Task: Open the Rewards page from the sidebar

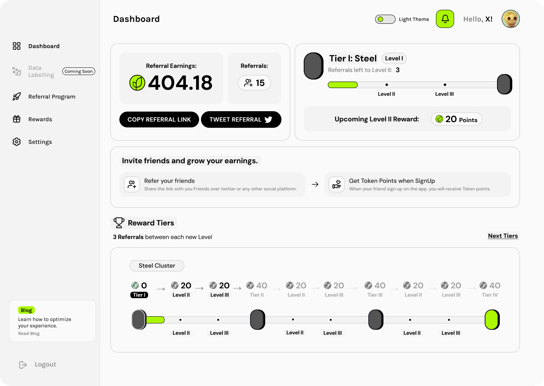Action: tap(40, 119)
